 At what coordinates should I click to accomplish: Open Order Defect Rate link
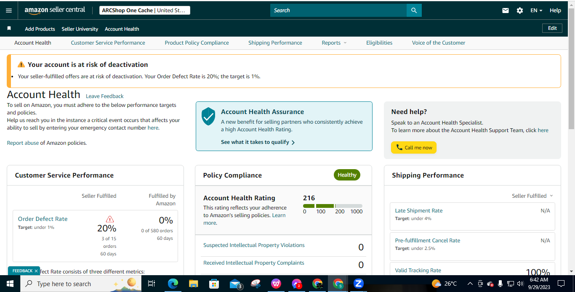[x=43, y=219]
